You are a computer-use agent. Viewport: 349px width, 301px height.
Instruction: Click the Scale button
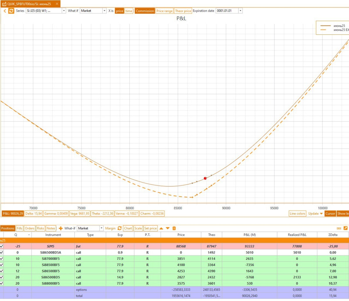tap(138, 228)
